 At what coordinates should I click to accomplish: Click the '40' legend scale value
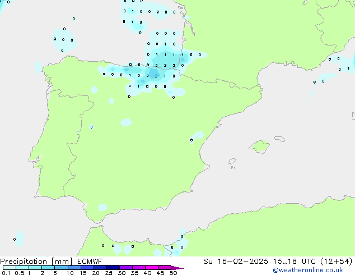click(x=147, y=273)
